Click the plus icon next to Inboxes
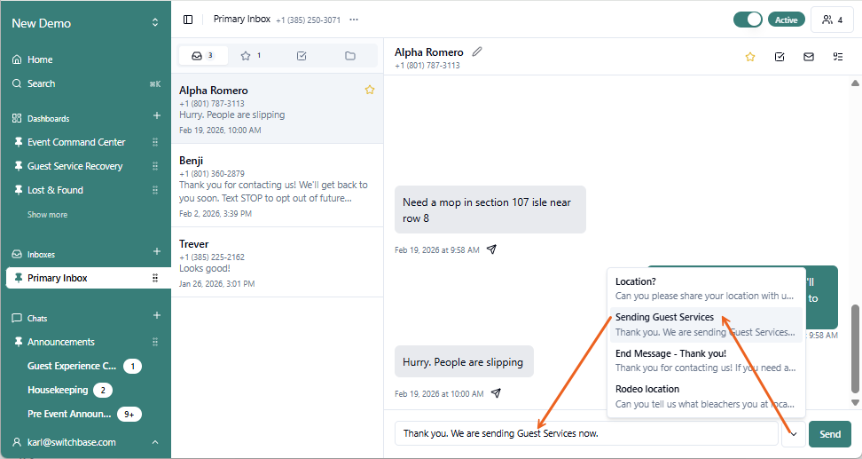862x459 pixels. coord(157,253)
